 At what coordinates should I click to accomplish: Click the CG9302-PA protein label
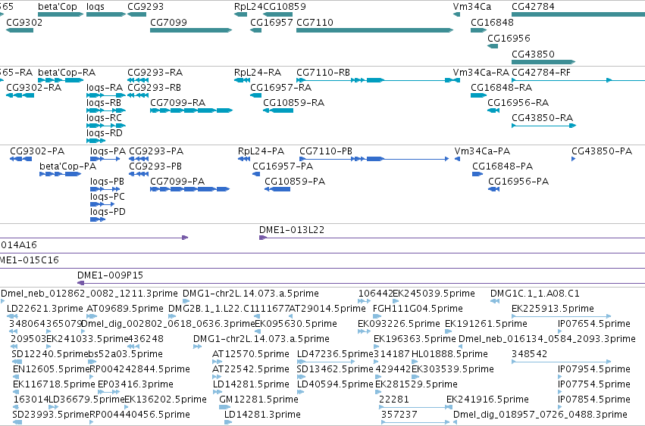37,151
